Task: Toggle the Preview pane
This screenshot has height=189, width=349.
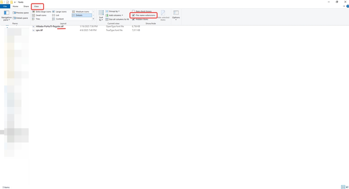Action: coord(20,13)
